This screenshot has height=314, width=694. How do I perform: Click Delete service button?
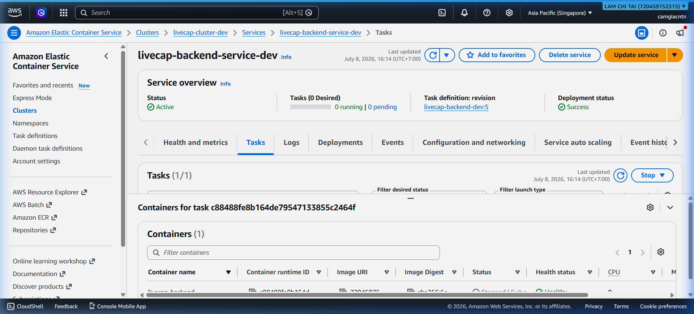570,55
